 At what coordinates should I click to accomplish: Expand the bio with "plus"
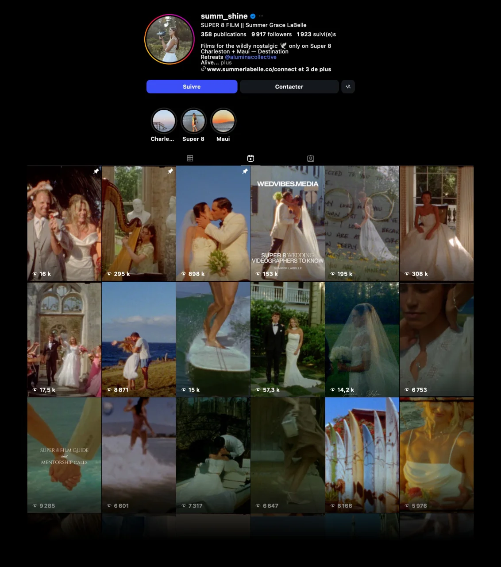[226, 63]
